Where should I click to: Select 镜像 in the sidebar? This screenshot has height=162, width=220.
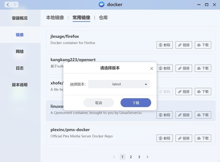20,34
